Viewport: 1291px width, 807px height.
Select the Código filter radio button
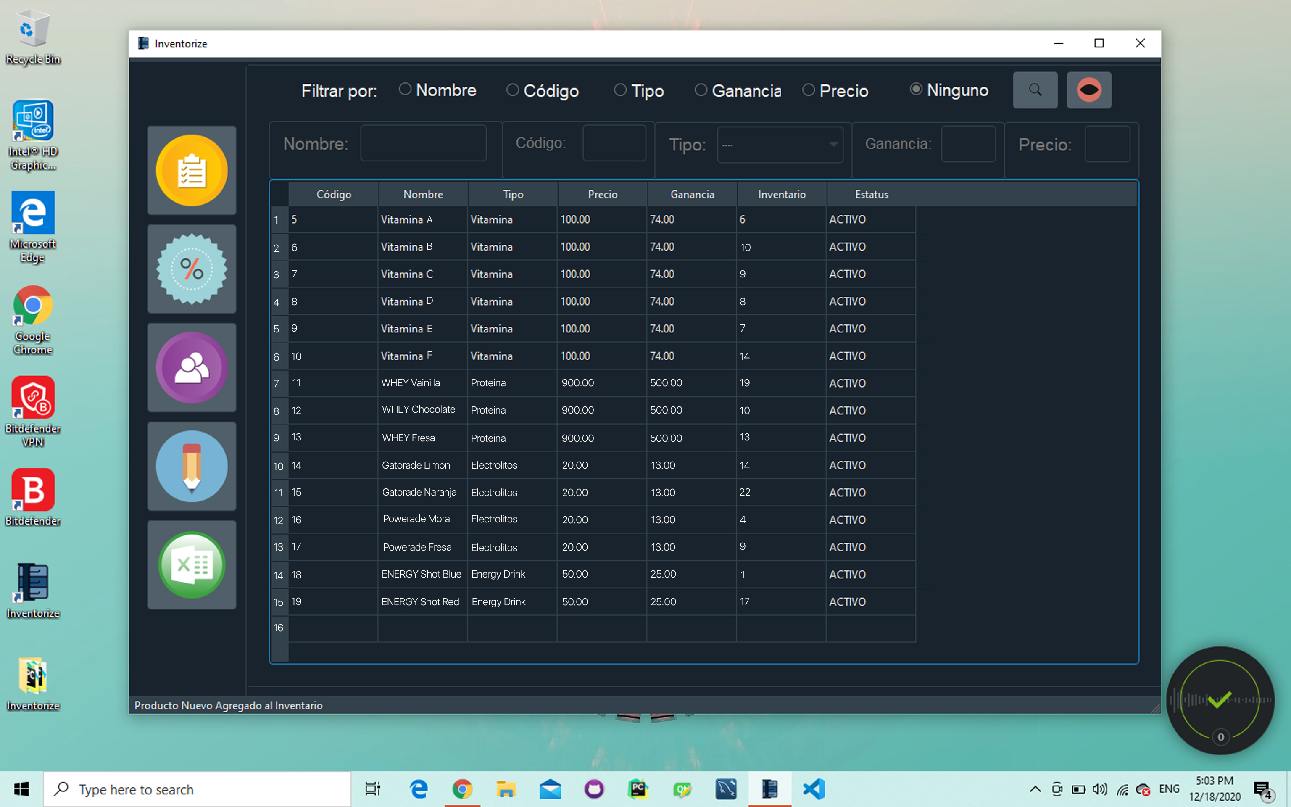click(x=513, y=90)
